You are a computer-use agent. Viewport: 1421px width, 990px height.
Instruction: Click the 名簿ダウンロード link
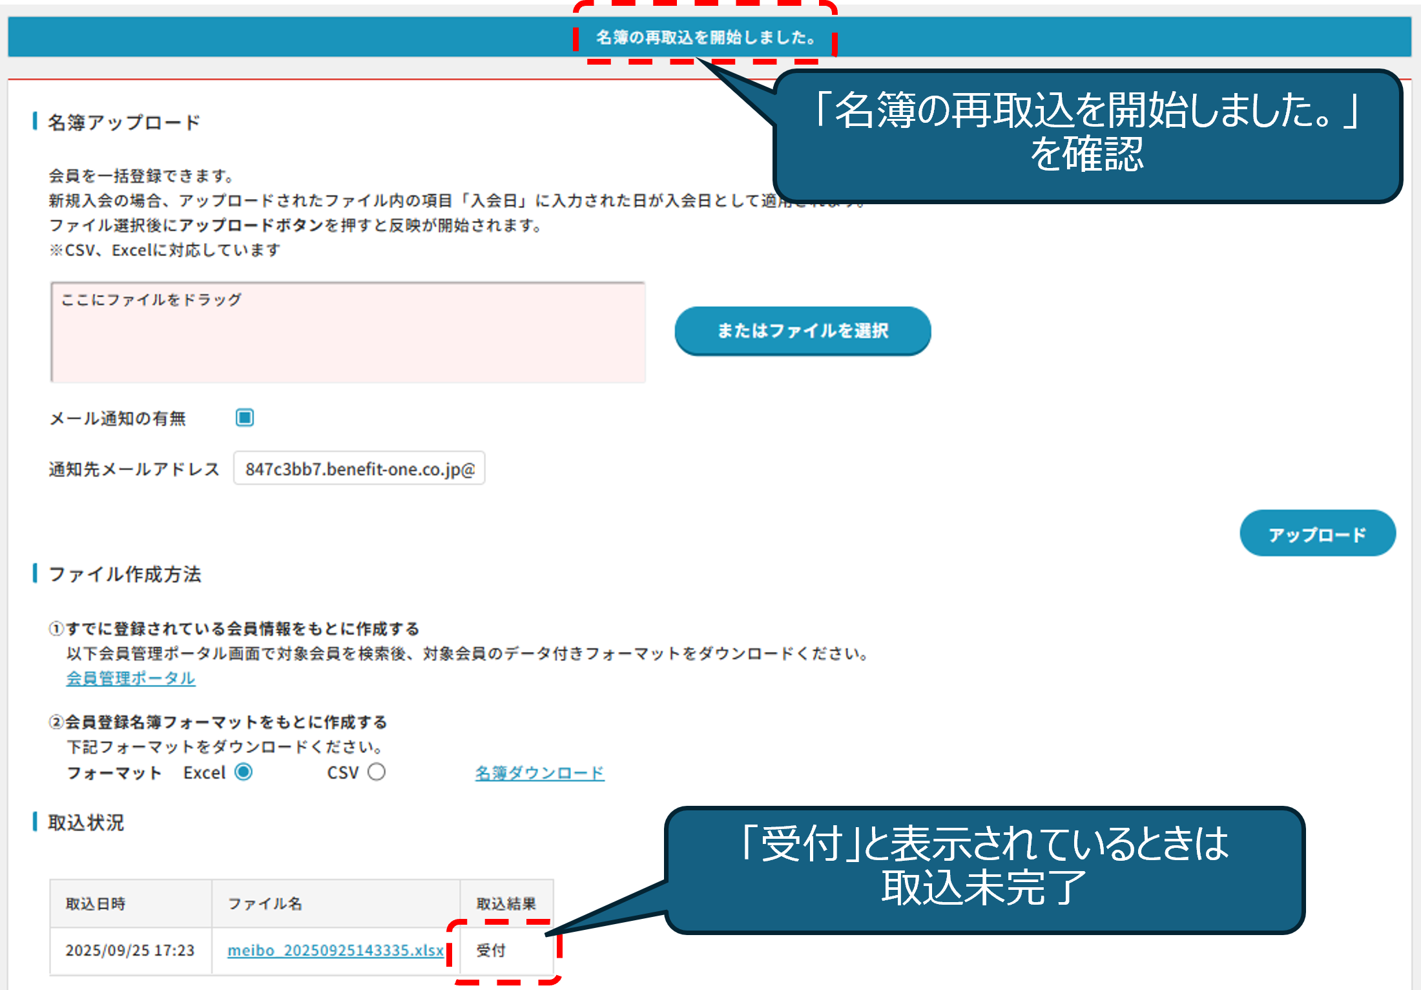pyautogui.click(x=539, y=773)
